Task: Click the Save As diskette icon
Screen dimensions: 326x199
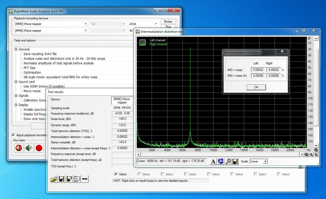Action: point(69,179)
